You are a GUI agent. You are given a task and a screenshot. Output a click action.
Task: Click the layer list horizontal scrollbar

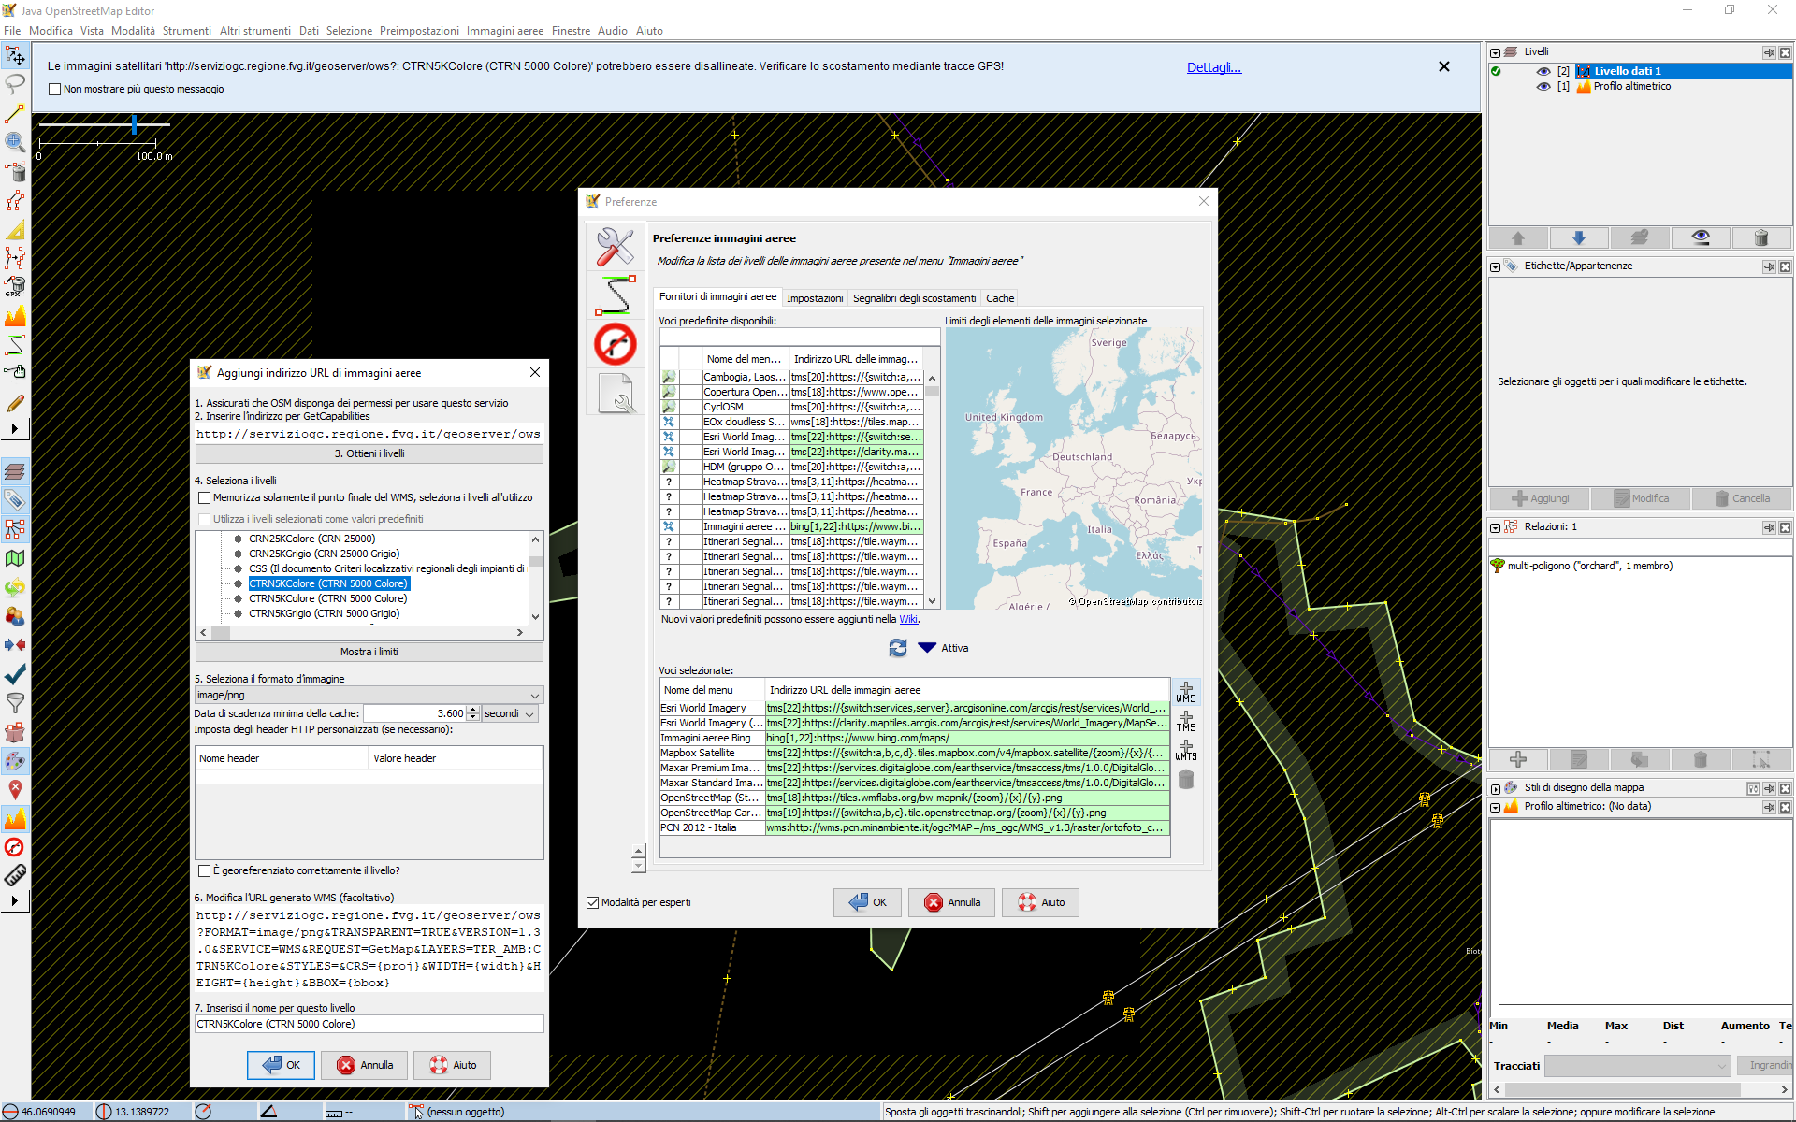(361, 632)
